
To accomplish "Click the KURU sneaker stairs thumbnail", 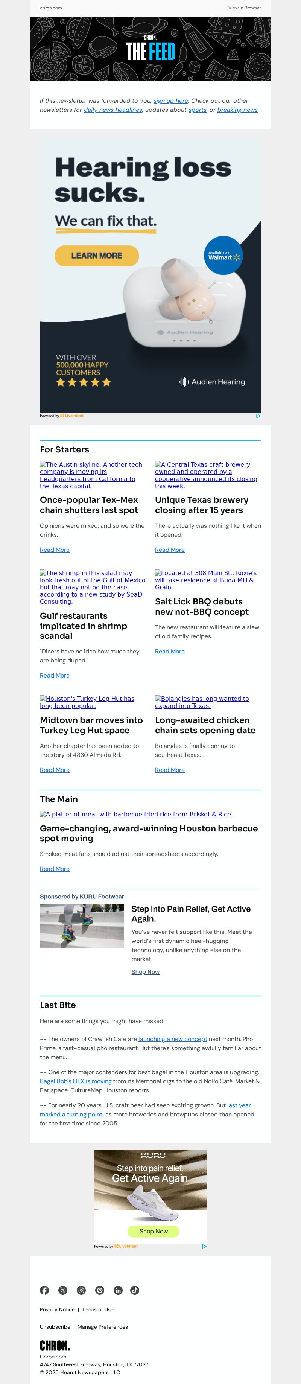I will pos(82,926).
